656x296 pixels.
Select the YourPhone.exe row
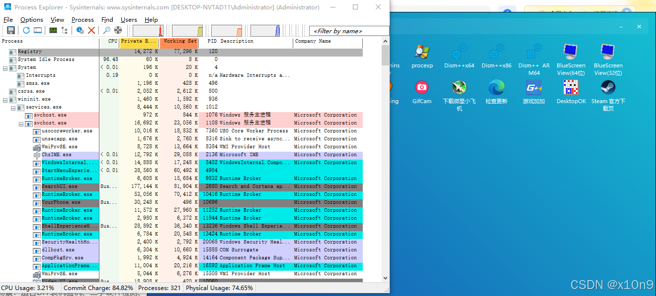[x=181, y=202]
